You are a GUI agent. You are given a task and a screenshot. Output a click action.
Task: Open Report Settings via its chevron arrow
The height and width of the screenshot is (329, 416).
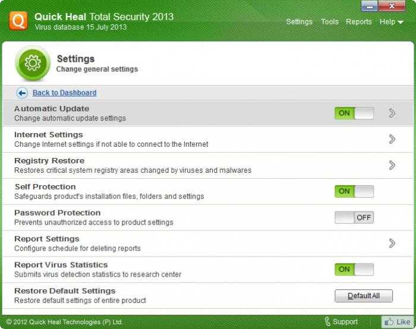pos(392,243)
